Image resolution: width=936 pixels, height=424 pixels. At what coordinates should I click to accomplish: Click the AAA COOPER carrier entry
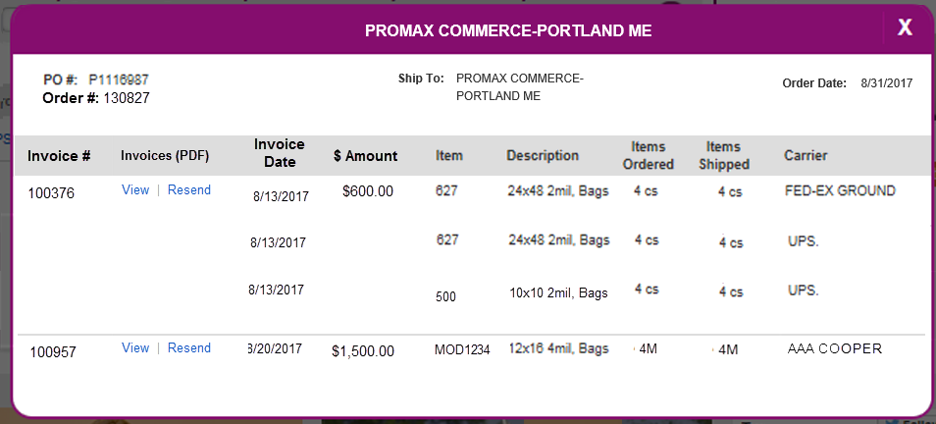[x=835, y=348]
